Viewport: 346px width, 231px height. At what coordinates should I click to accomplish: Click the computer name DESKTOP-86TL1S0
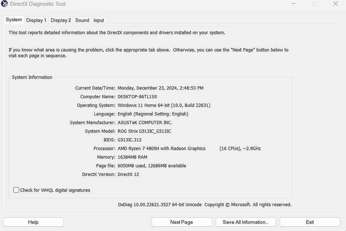[x=137, y=97]
